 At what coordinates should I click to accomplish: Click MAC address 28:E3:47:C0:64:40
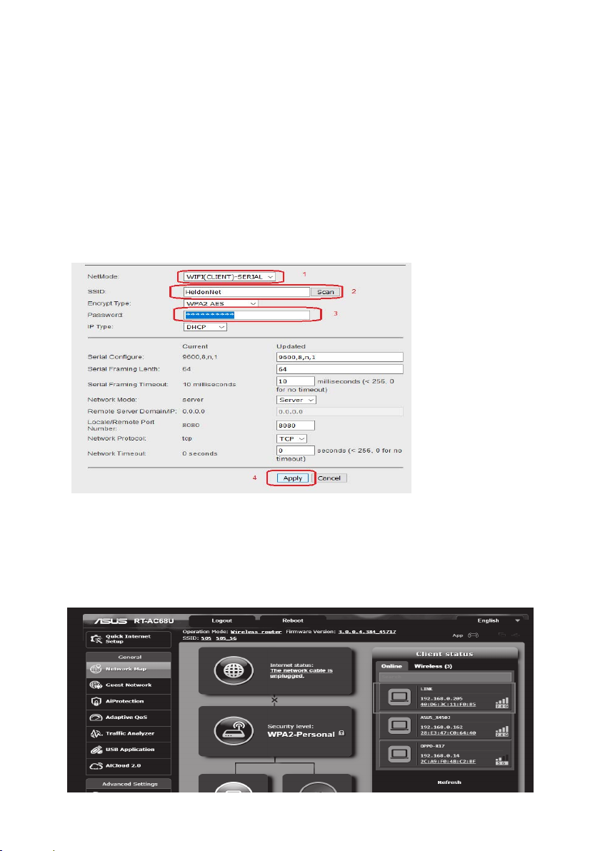tap(448, 732)
